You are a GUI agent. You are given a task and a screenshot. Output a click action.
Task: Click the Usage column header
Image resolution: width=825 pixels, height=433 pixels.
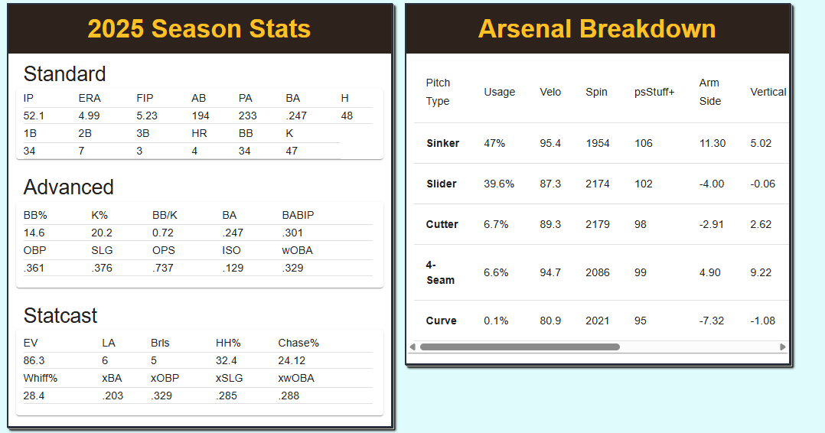(x=499, y=92)
